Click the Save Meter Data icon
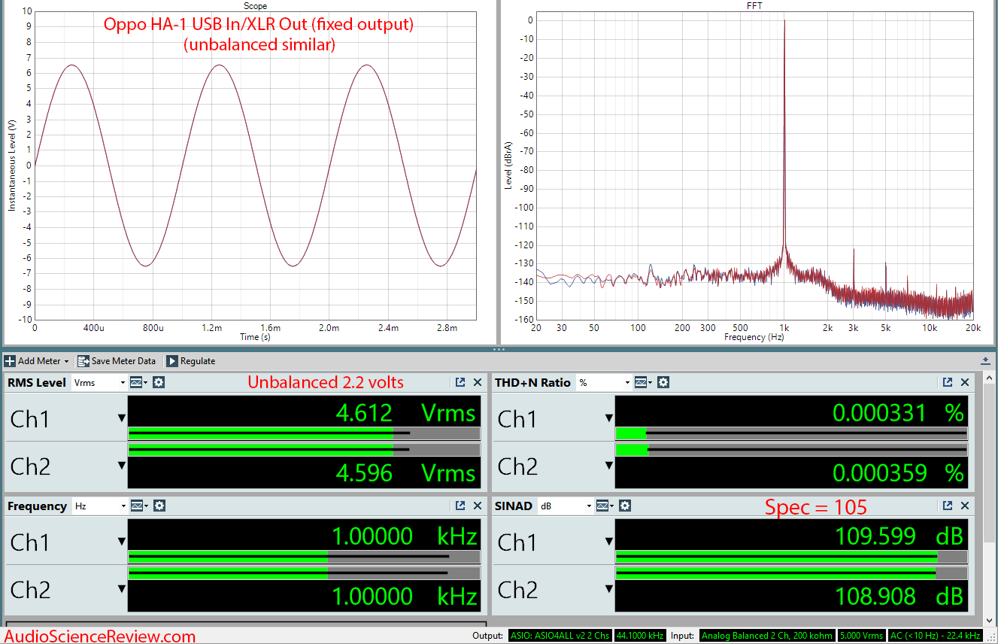The image size is (998, 644). 83,361
